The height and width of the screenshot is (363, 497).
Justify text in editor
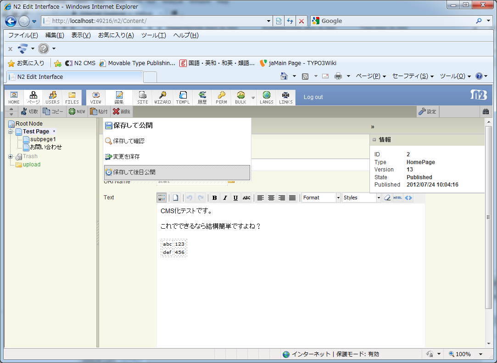(292, 198)
